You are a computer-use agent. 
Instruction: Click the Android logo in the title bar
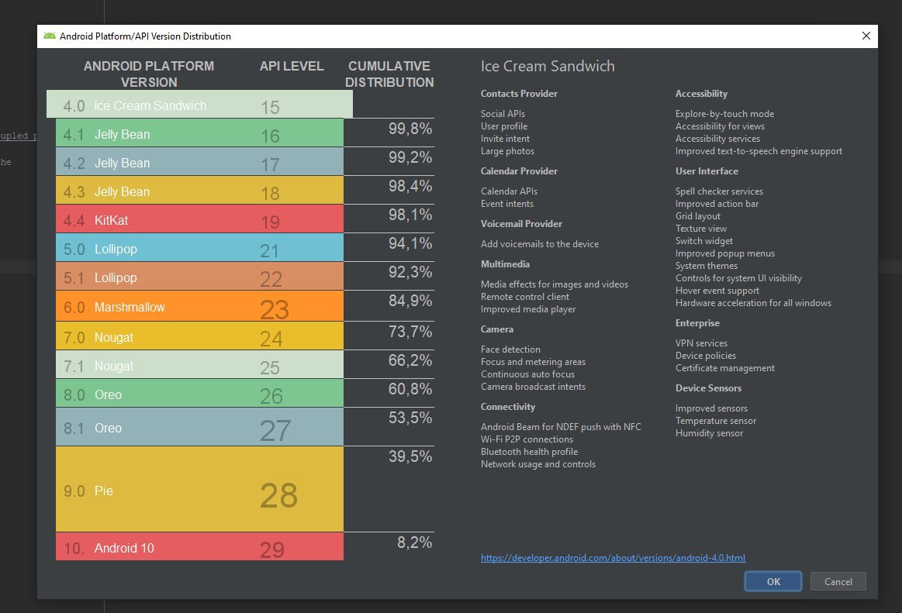tap(50, 36)
